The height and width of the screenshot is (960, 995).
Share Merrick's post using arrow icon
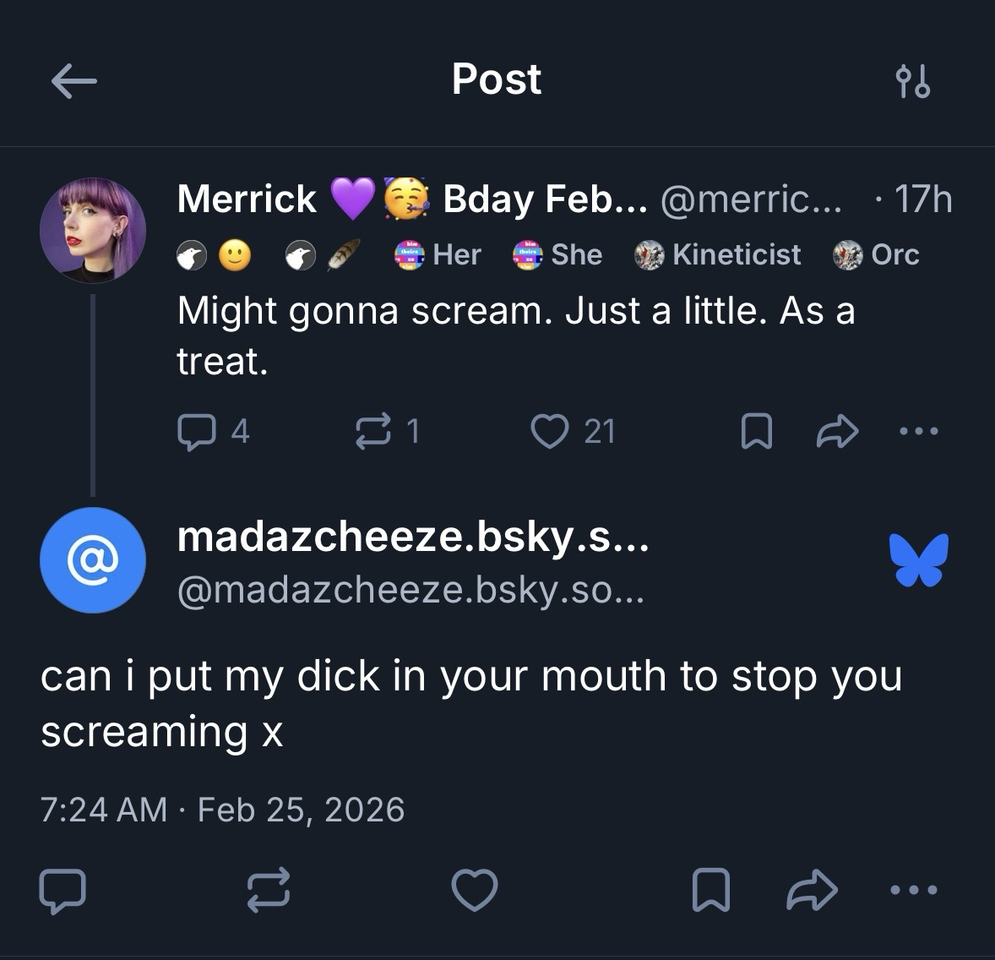tap(837, 432)
